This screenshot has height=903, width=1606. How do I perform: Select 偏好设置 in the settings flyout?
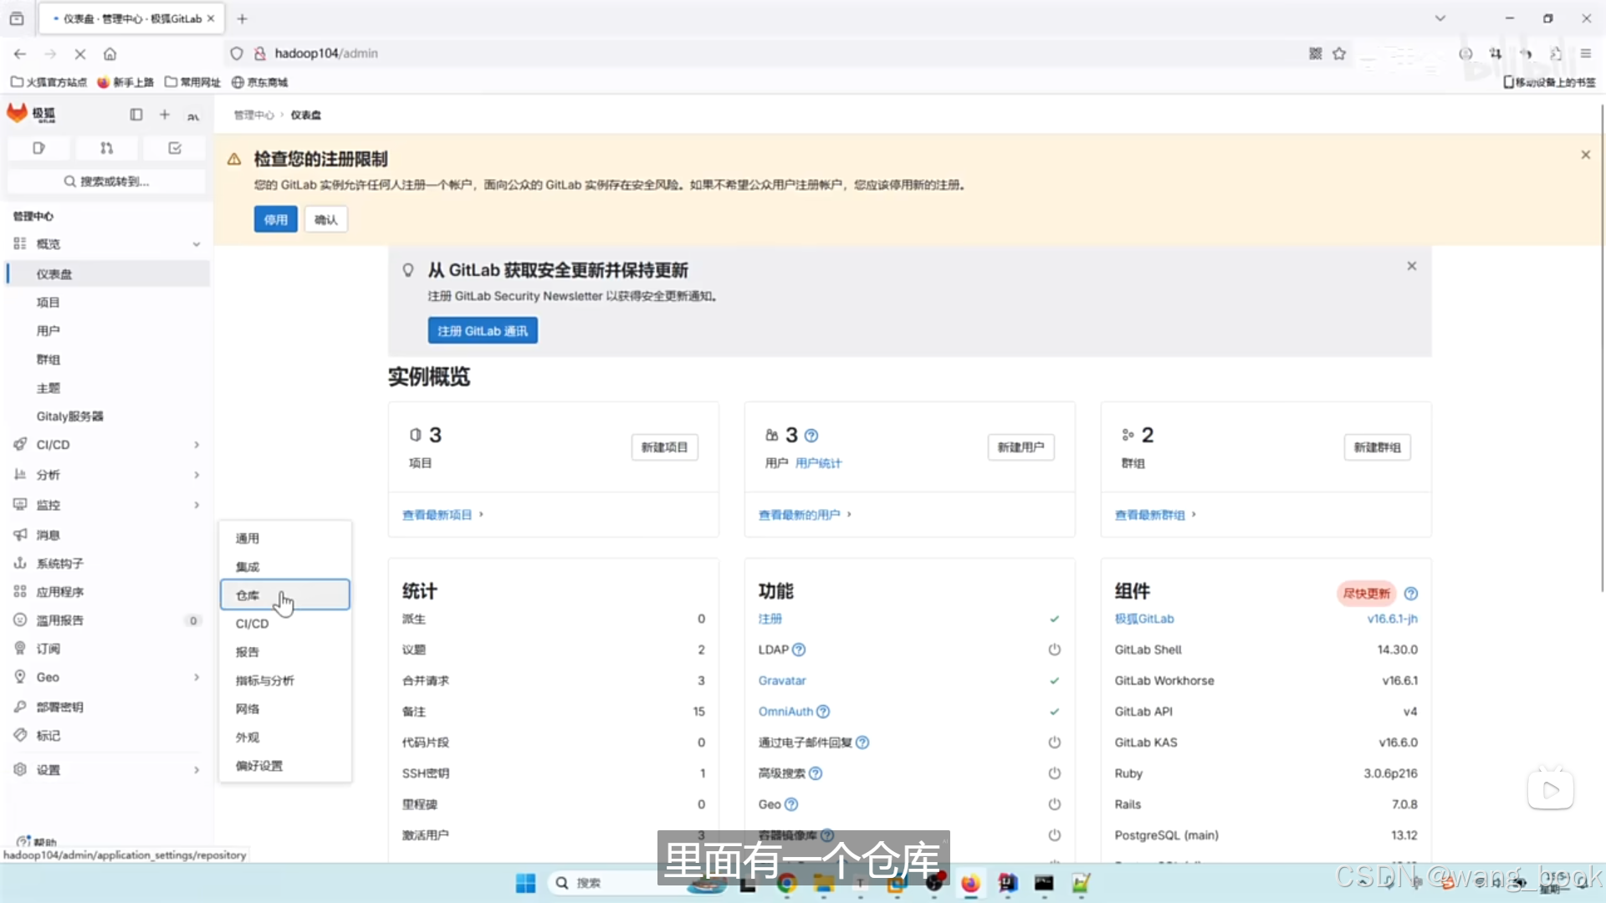tap(284, 766)
